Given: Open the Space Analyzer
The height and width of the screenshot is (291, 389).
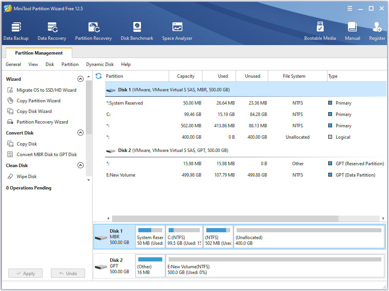Looking at the screenshot, I should pos(177,31).
